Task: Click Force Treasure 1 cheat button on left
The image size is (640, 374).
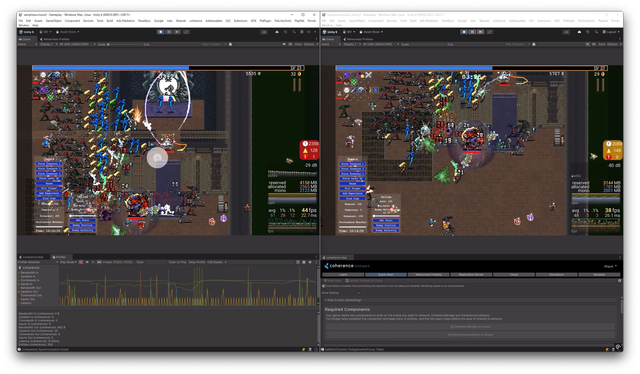Action: click(49, 164)
